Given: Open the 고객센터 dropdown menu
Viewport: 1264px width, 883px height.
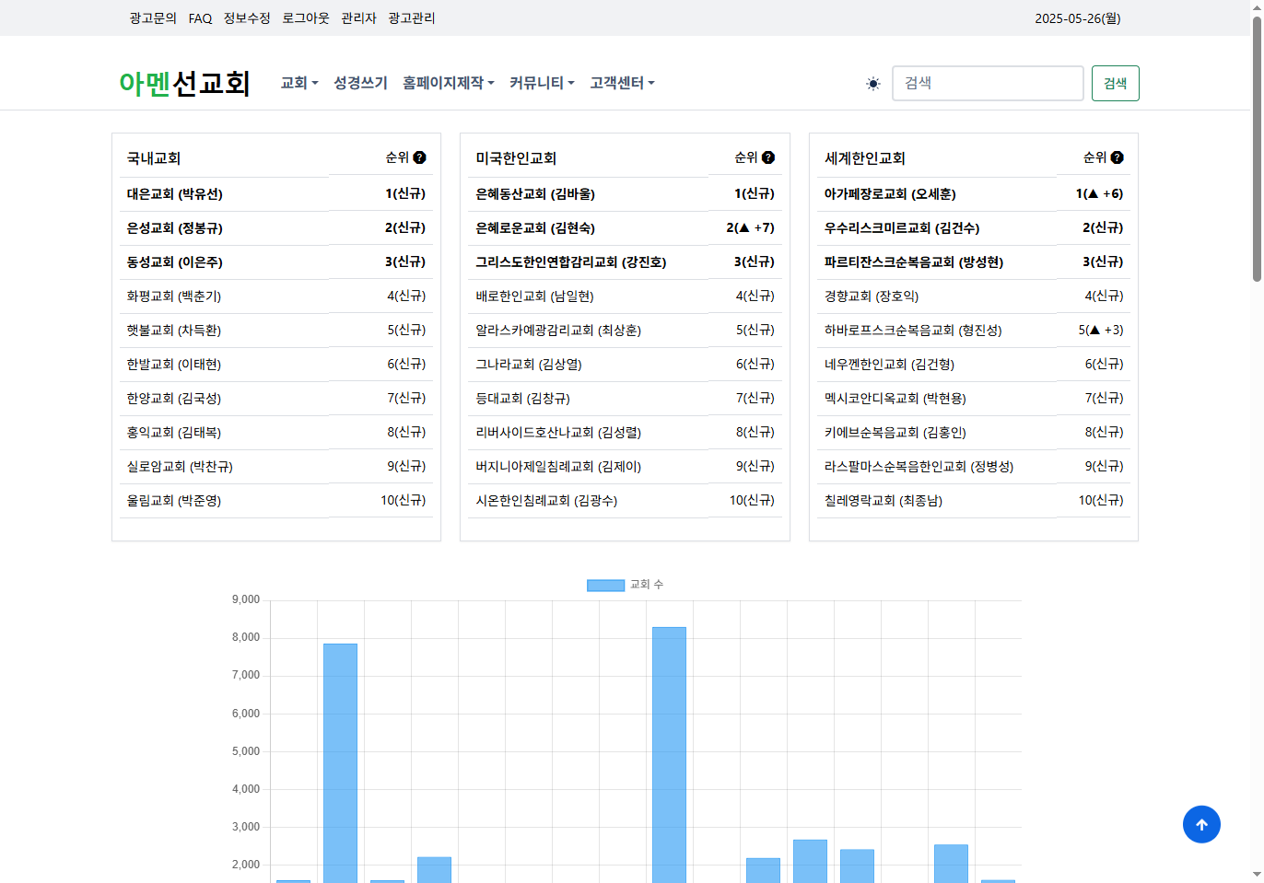Looking at the screenshot, I should pyautogui.click(x=622, y=83).
